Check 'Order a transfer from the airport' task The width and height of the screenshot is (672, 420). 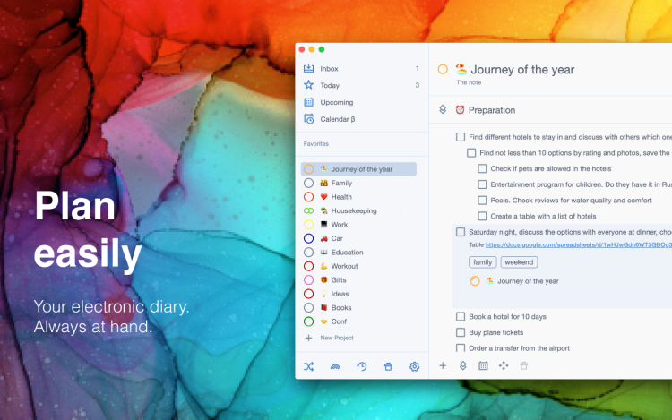(x=461, y=347)
